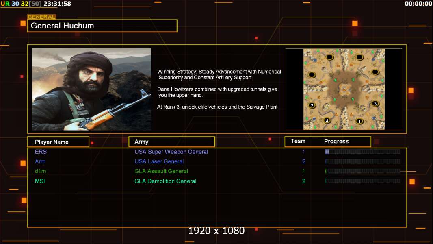433x244 pixels.
Task: Click the UR overlay indicator
Action: 5,4
